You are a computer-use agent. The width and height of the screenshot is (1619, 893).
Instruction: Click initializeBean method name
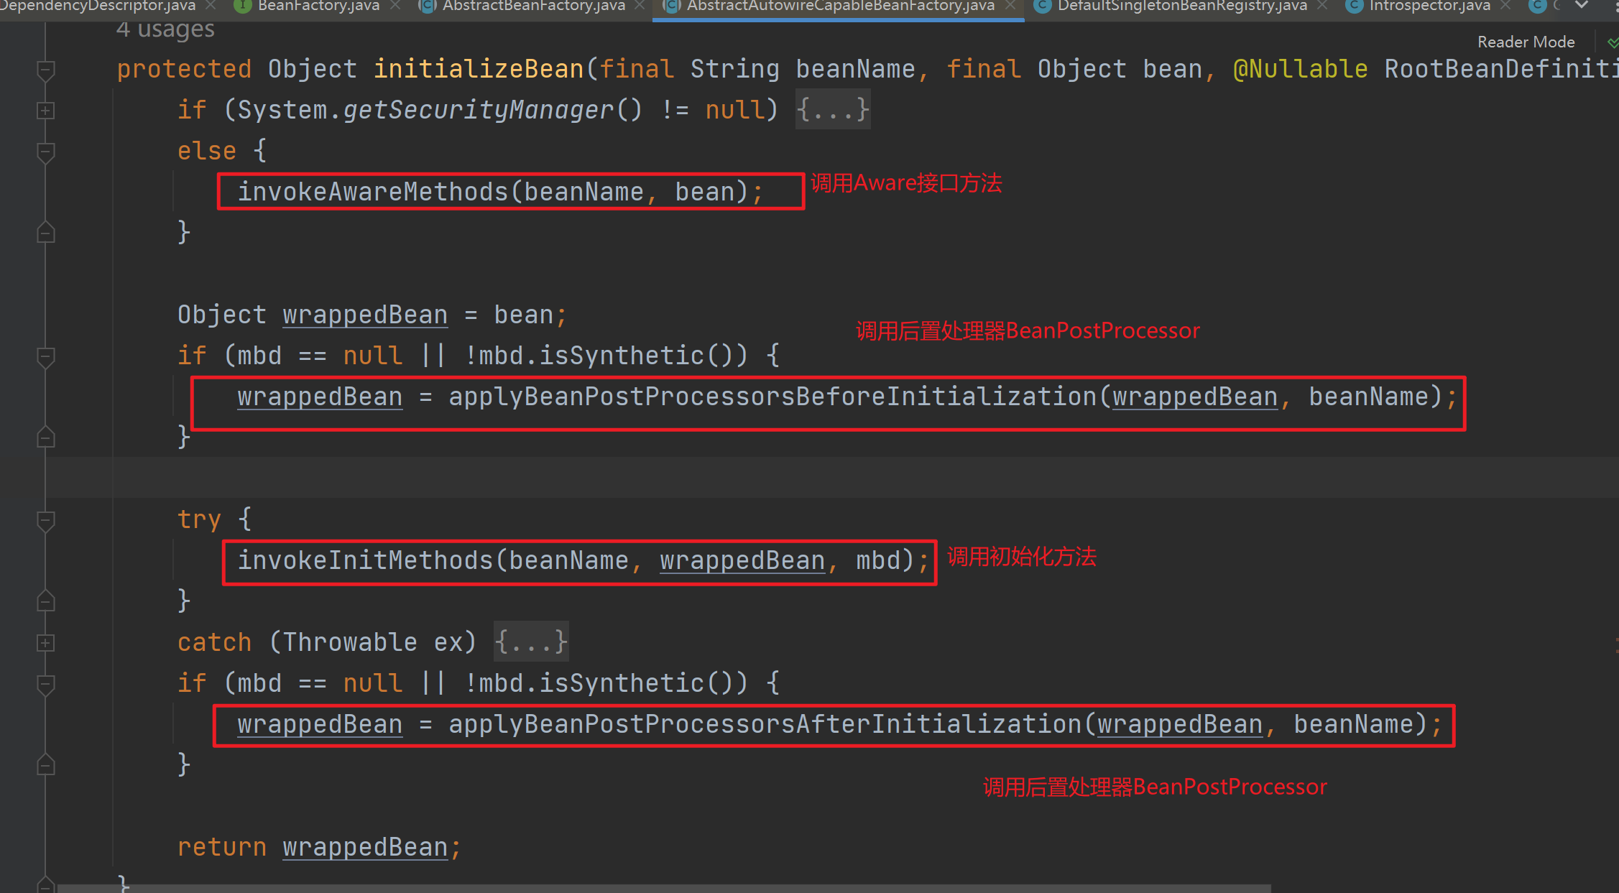tap(479, 69)
